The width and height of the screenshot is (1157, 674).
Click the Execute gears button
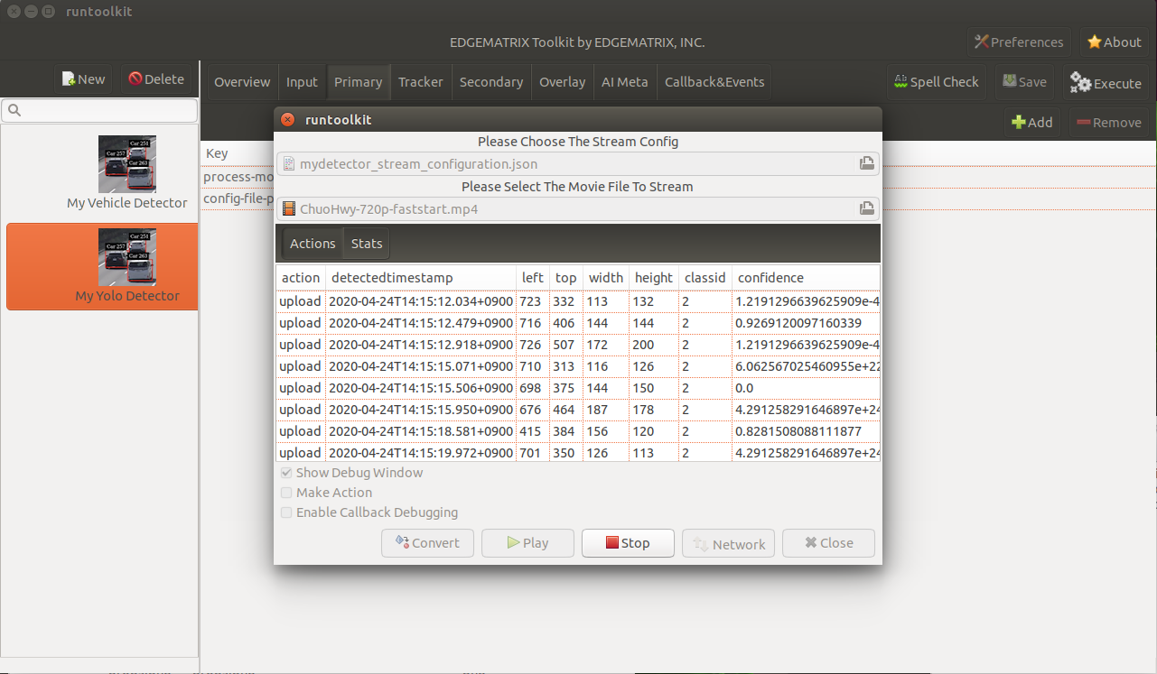pos(1106,83)
